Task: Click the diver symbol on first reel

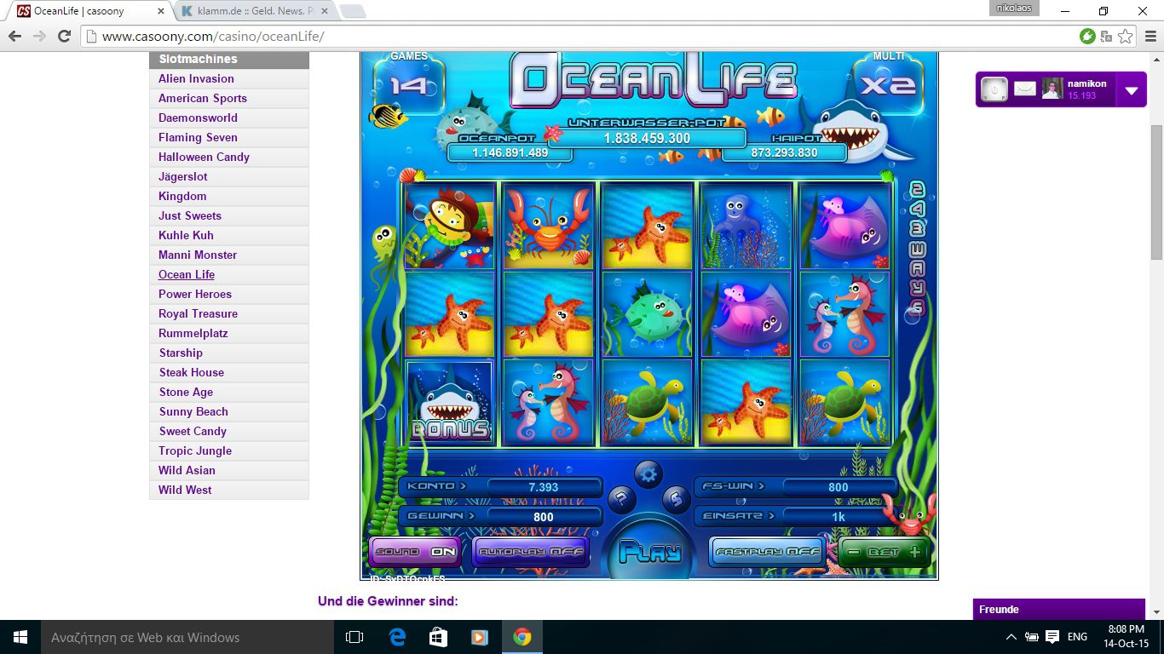Action: 450,226
